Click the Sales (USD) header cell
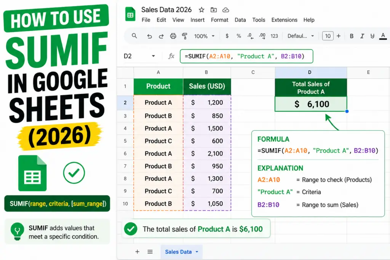Screen dimensions: 390x260 pos(207,86)
